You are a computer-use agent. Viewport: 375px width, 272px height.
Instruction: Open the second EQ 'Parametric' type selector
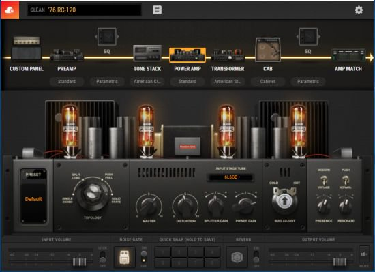pyautogui.click(x=308, y=82)
